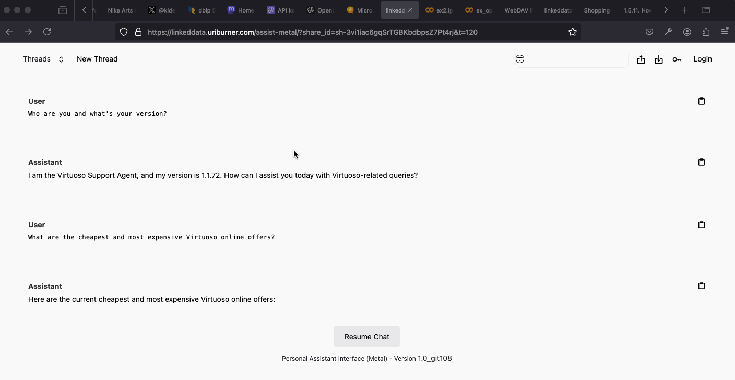Switch to the WebDAV tab
Image resolution: width=735 pixels, height=380 pixels.
pyautogui.click(x=518, y=10)
